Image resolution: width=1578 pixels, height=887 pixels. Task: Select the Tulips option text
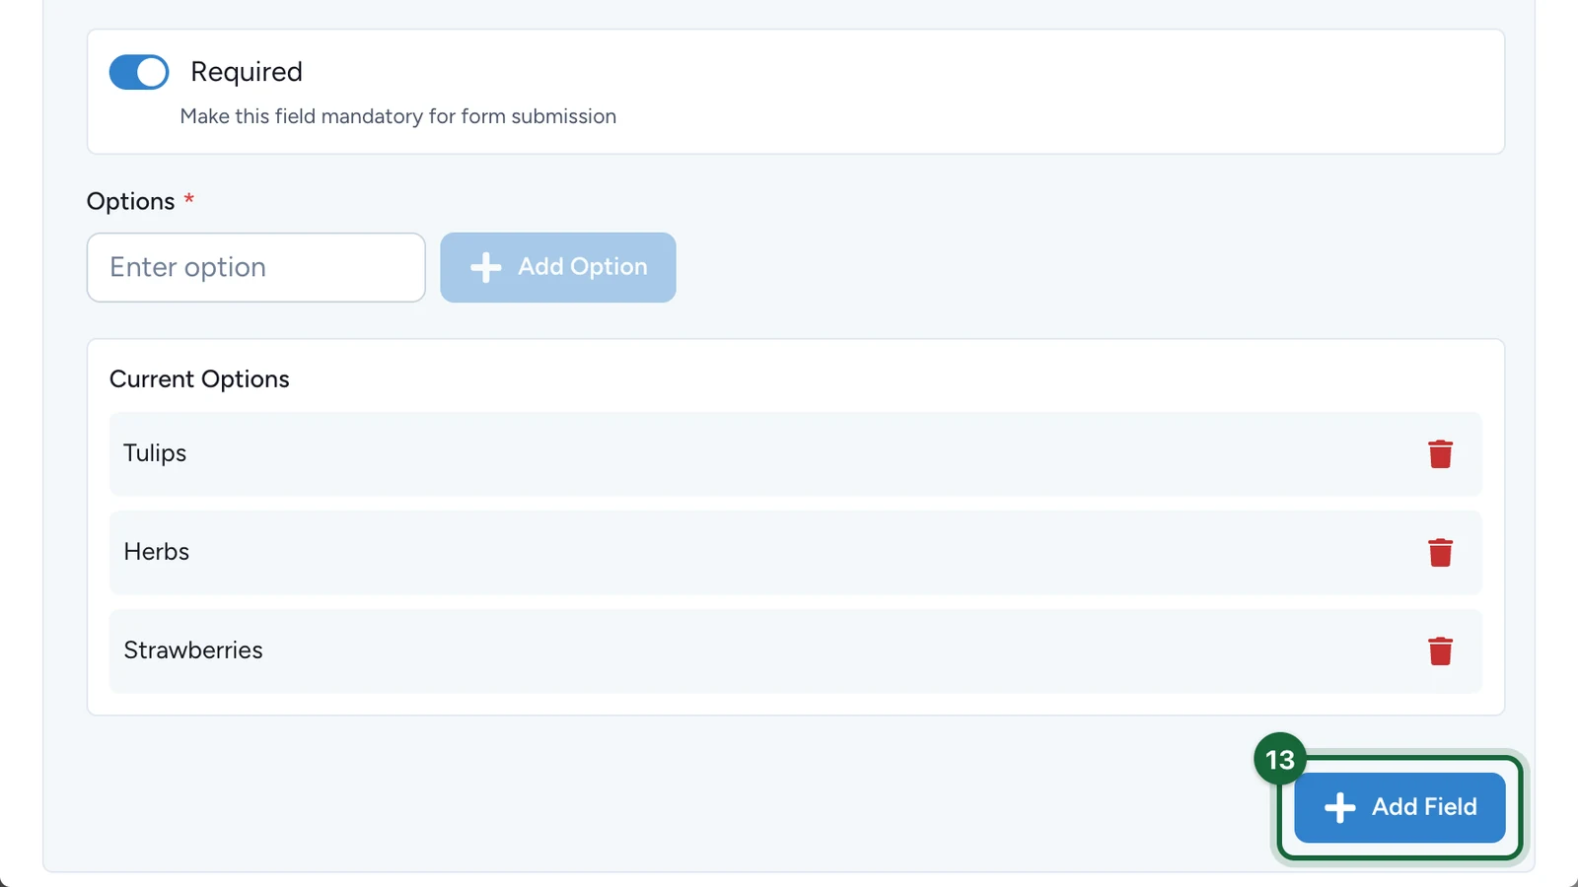(x=155, y=453)
